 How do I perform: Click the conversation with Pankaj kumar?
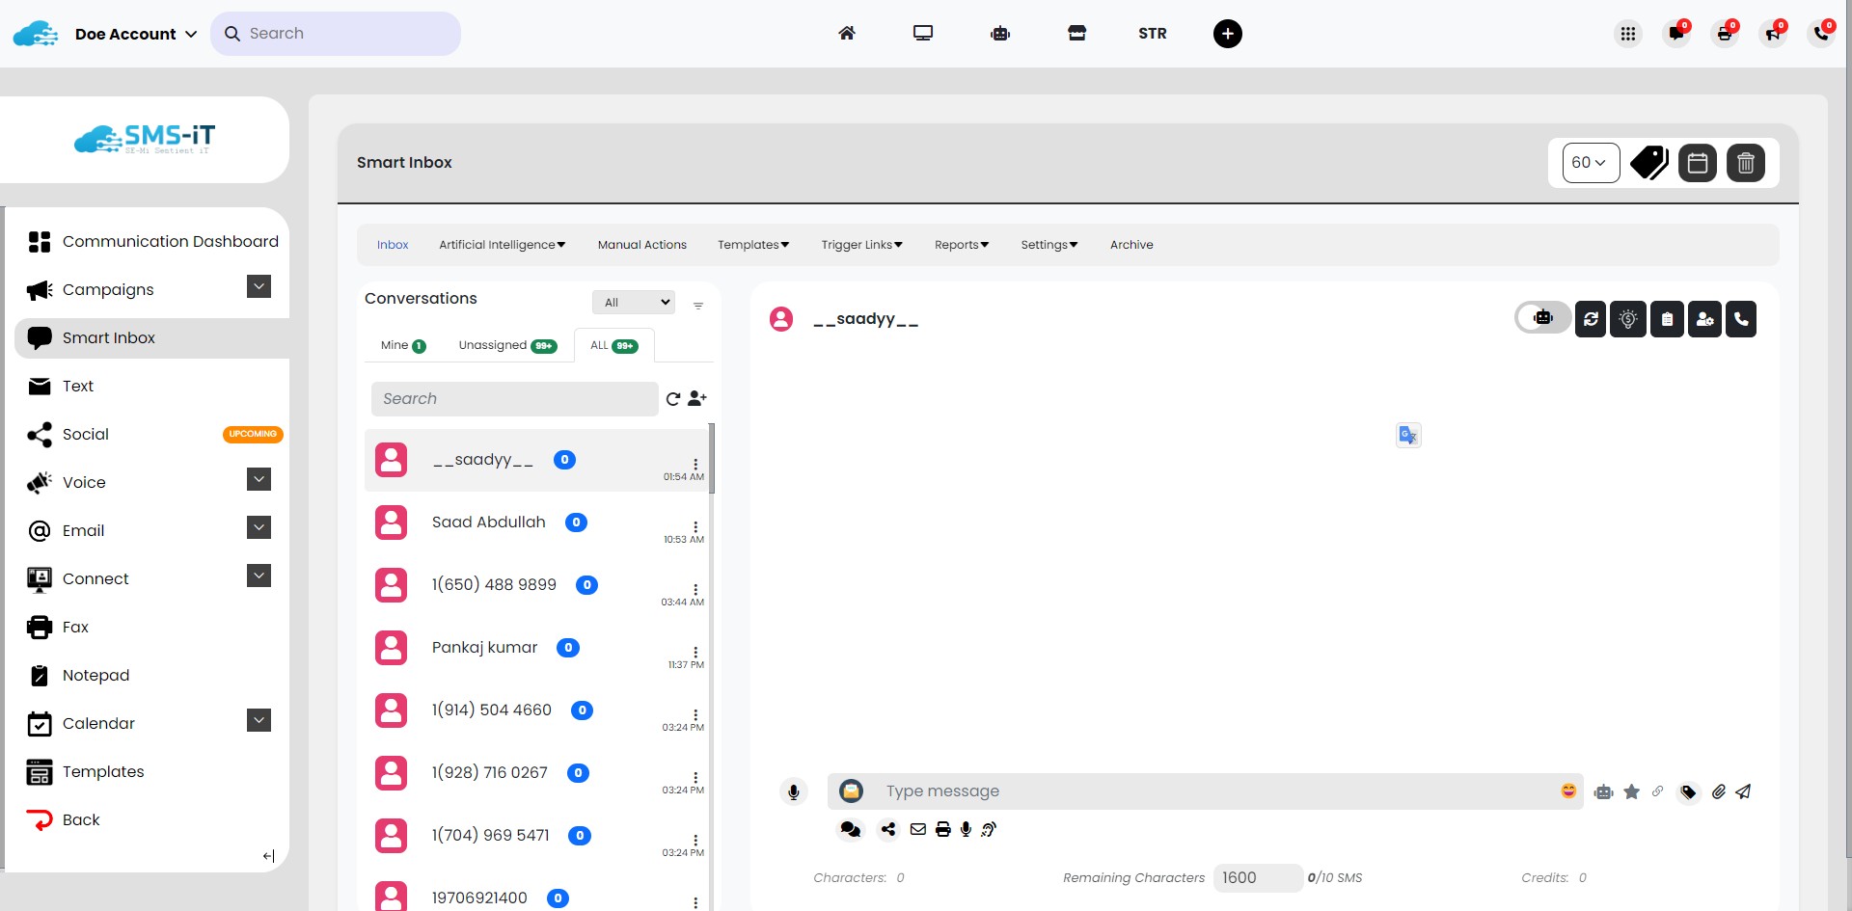pos(485,647)
